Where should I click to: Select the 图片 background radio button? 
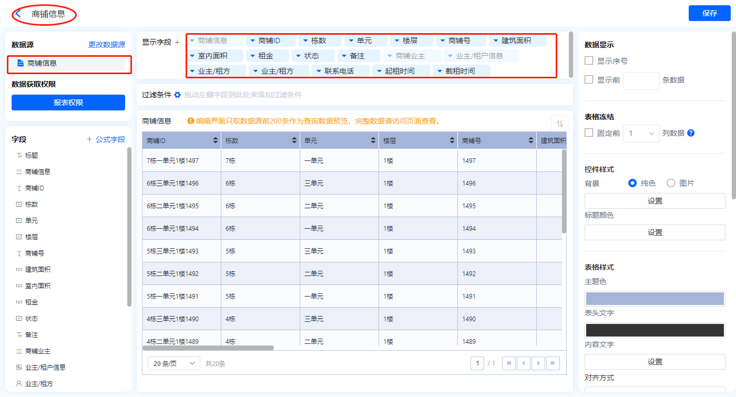tap(671, 183)
